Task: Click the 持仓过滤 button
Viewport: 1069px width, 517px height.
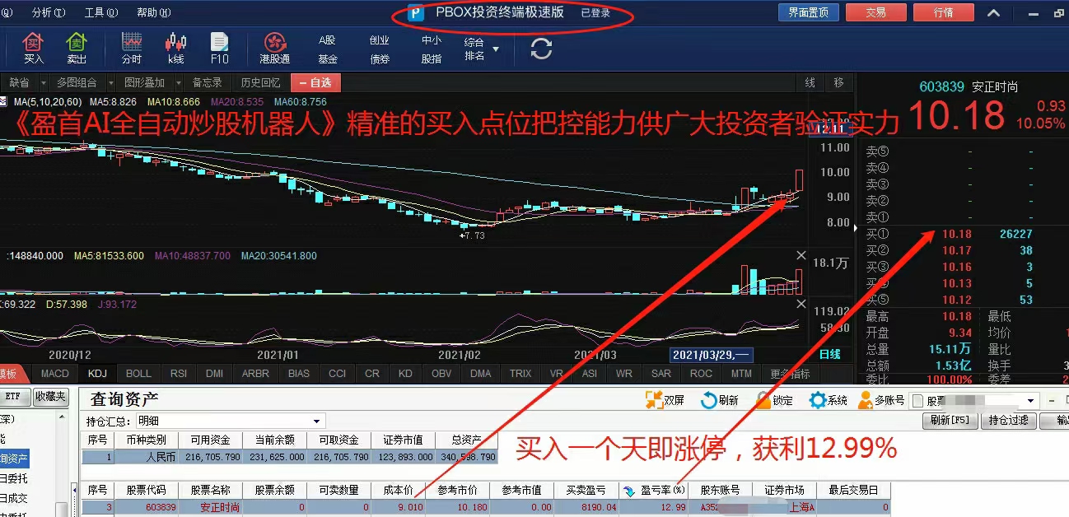Action: pos(1008,421)
